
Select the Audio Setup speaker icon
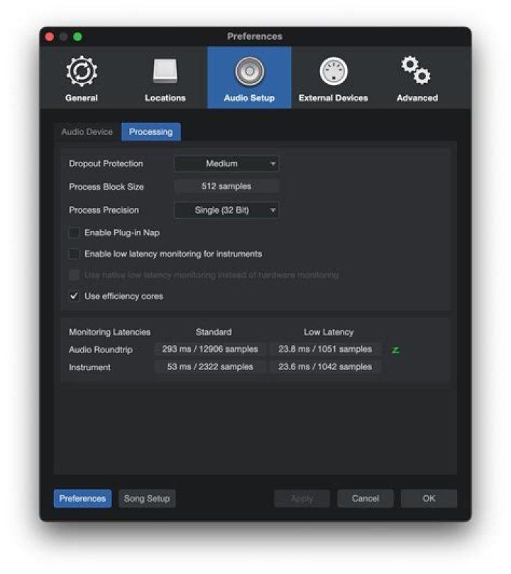click(x=249, y=71)
